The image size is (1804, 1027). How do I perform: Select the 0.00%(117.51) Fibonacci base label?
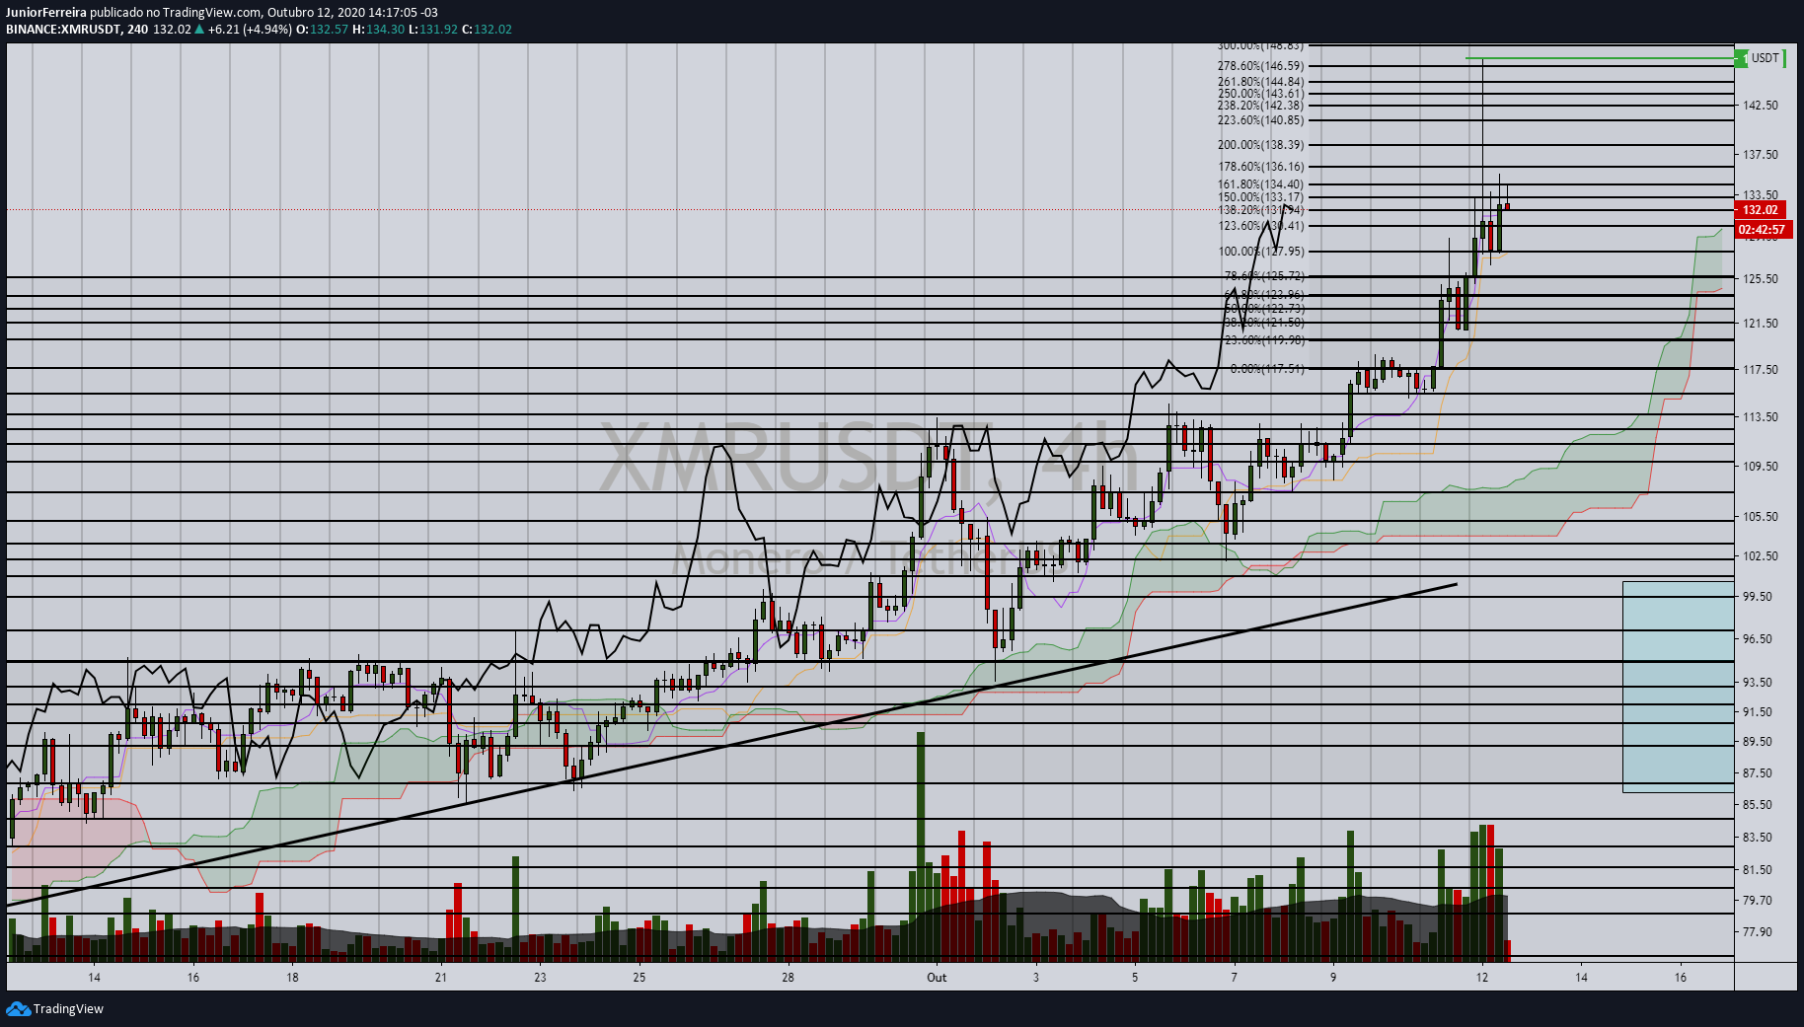coord(1267,369)
